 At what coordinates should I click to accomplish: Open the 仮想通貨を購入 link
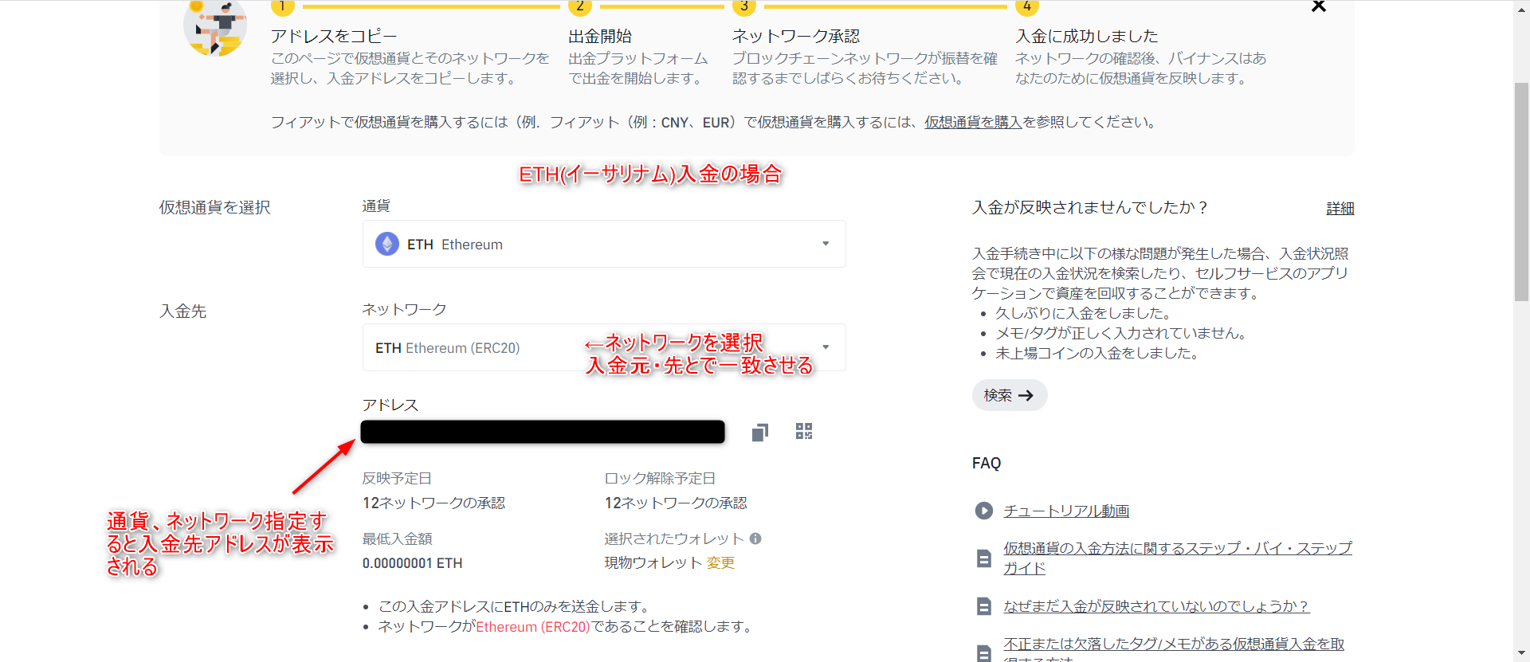(972, 122)
